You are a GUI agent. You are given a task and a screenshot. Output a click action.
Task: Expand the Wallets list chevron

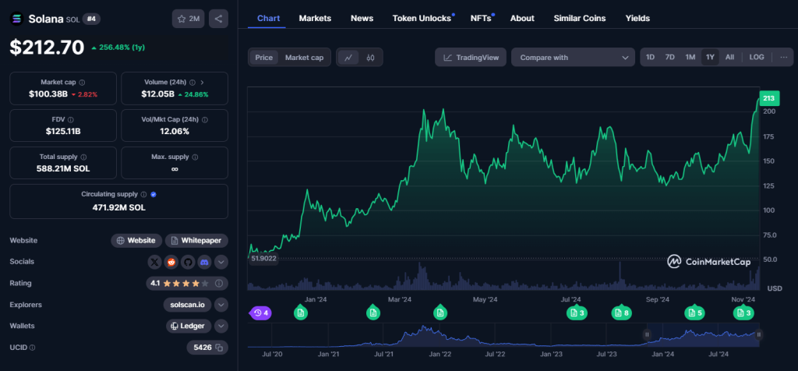click(221, 327)
